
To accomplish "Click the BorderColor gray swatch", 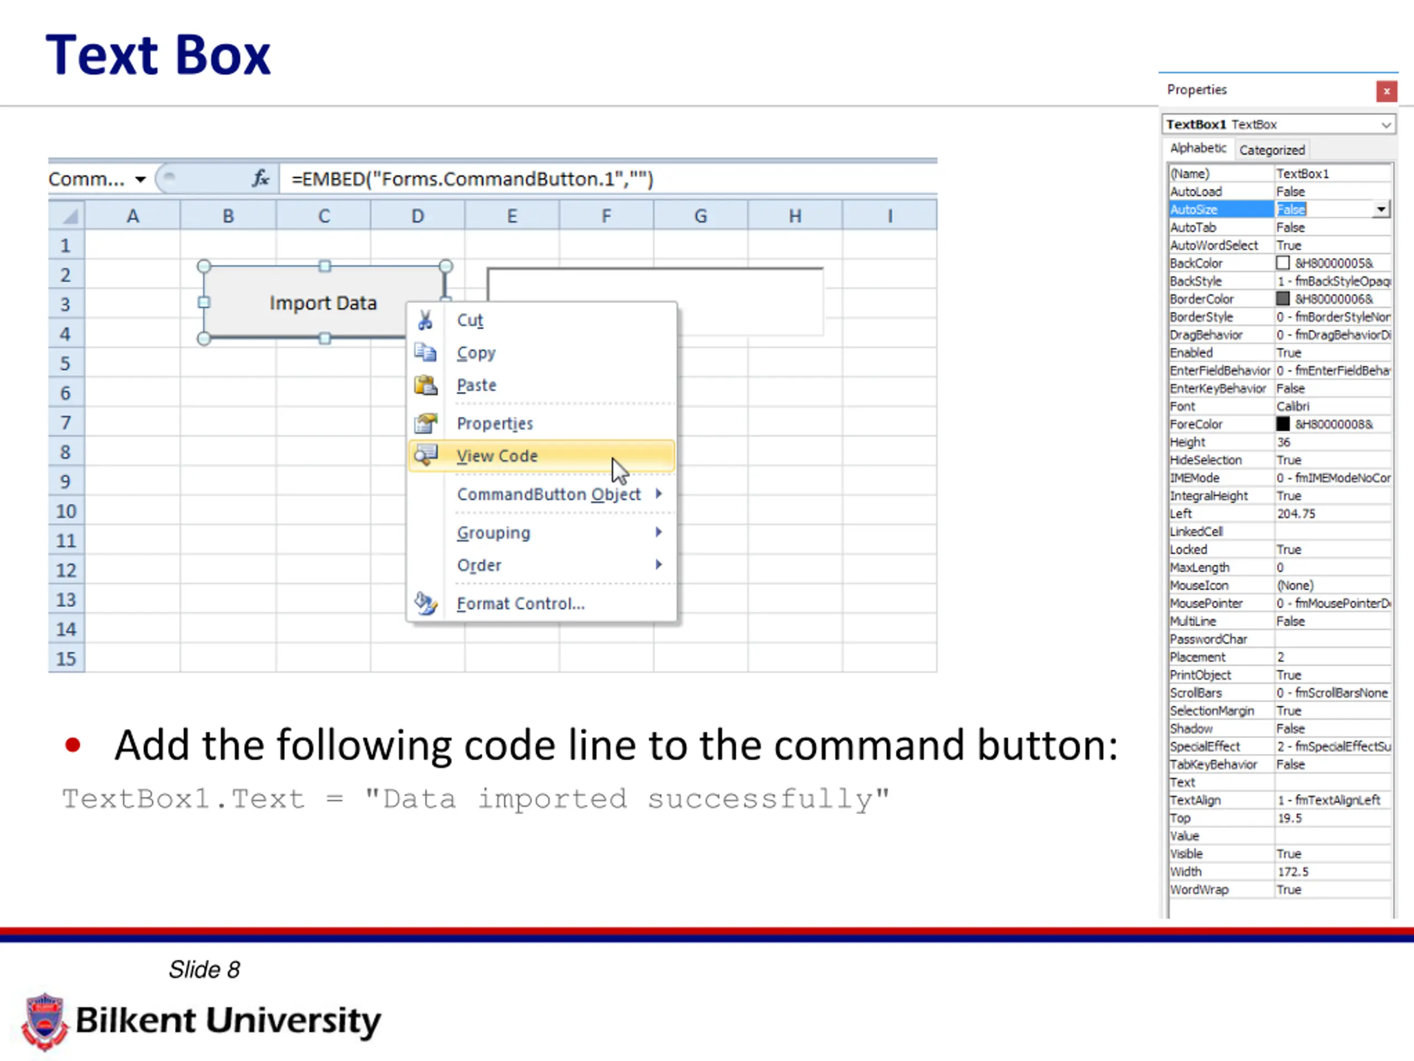I will 1283,298.
